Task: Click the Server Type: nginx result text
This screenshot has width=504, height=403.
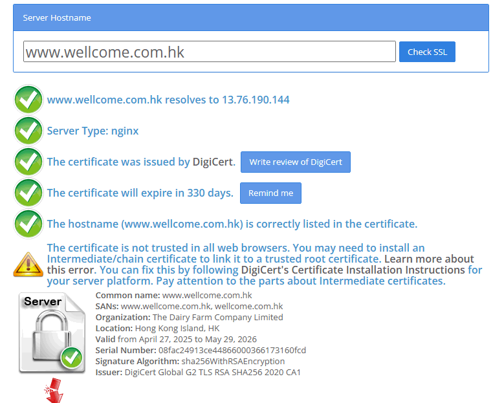Action: tap(93, 131)
